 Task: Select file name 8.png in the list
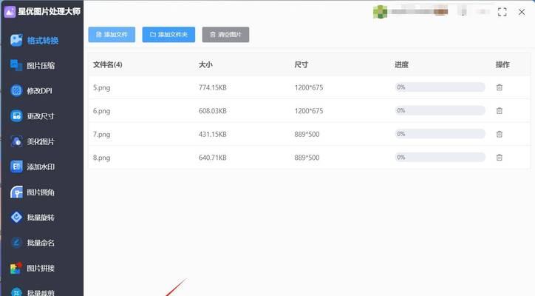(102, 158)
